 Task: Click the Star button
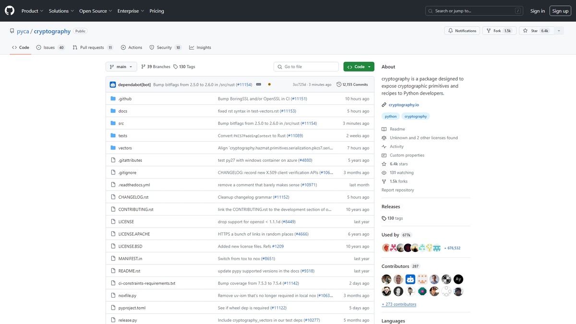[x=536, y=31]
